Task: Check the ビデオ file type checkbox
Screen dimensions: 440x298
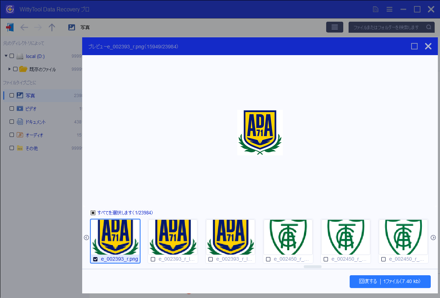Action: coord(12,109)
